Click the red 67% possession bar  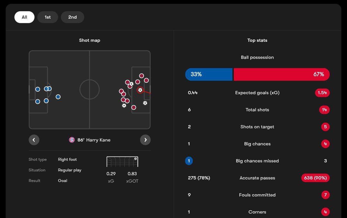click(x=281, y=74)
